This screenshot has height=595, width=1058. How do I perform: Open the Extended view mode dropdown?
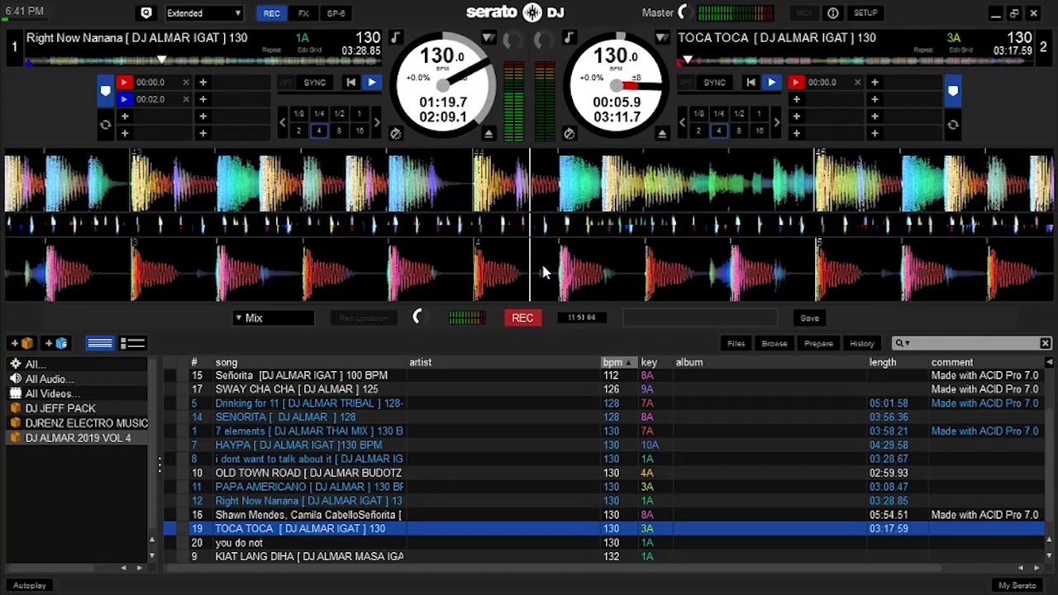[x=203, y=13]
